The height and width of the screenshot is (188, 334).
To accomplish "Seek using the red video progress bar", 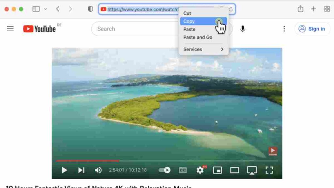I will tap(167, 161).
